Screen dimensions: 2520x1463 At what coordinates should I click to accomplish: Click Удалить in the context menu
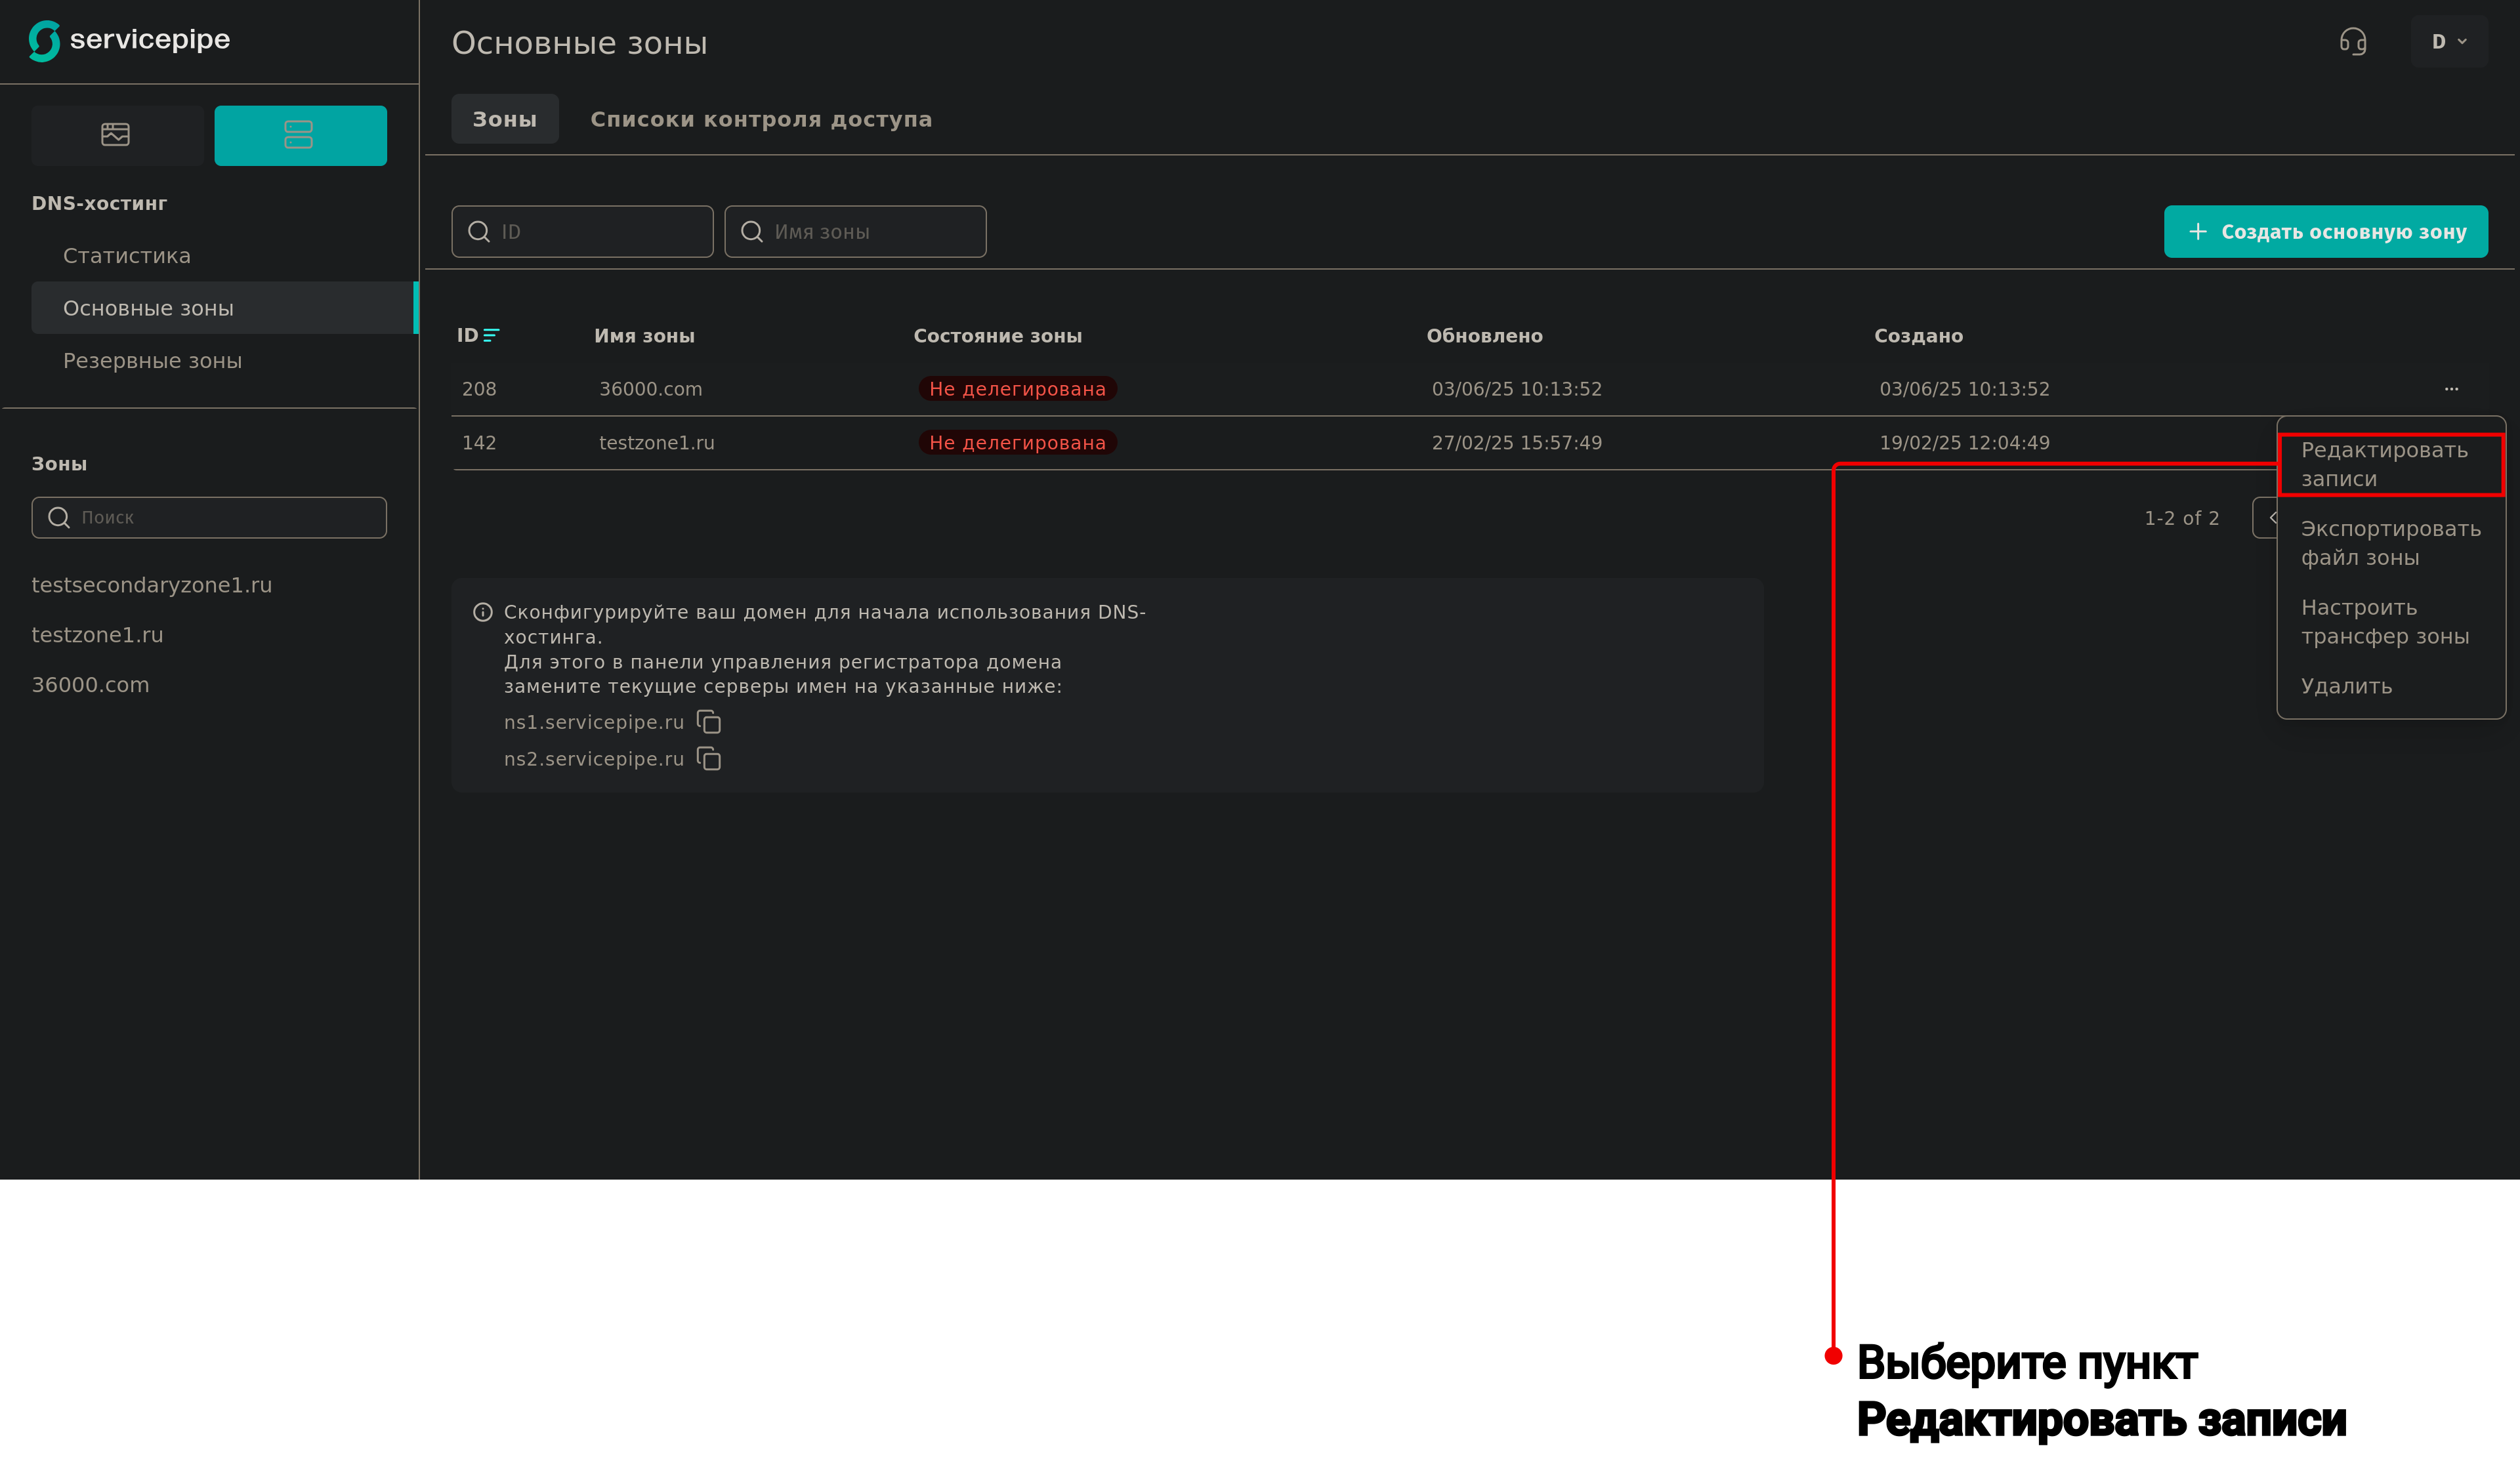[2346, 686]
